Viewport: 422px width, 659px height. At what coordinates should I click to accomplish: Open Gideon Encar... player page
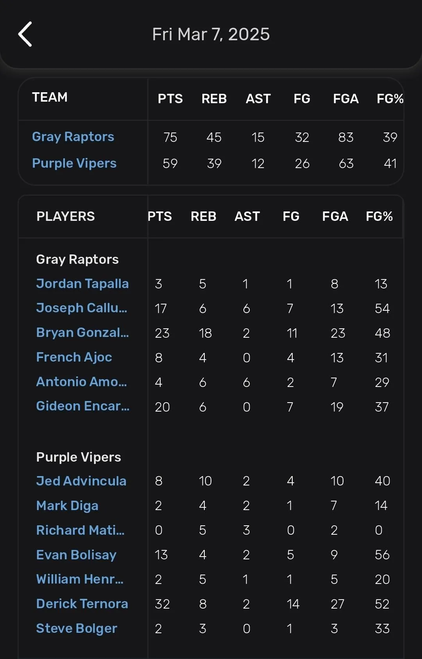[83, 407]
